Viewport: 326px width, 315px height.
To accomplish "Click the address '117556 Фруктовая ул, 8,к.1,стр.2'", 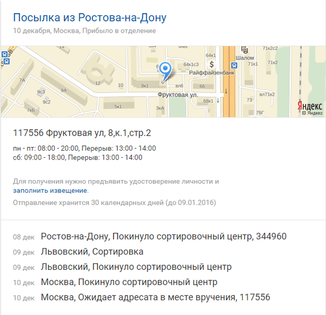I will (82, 133).
